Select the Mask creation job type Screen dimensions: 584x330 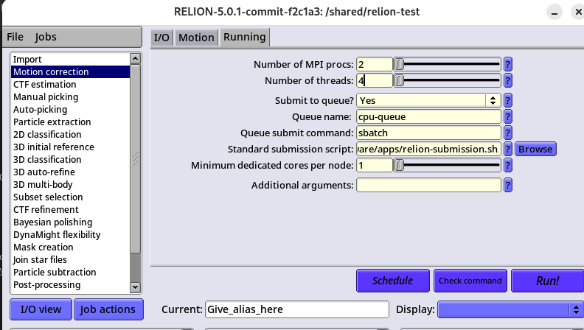tap(71, 248)
